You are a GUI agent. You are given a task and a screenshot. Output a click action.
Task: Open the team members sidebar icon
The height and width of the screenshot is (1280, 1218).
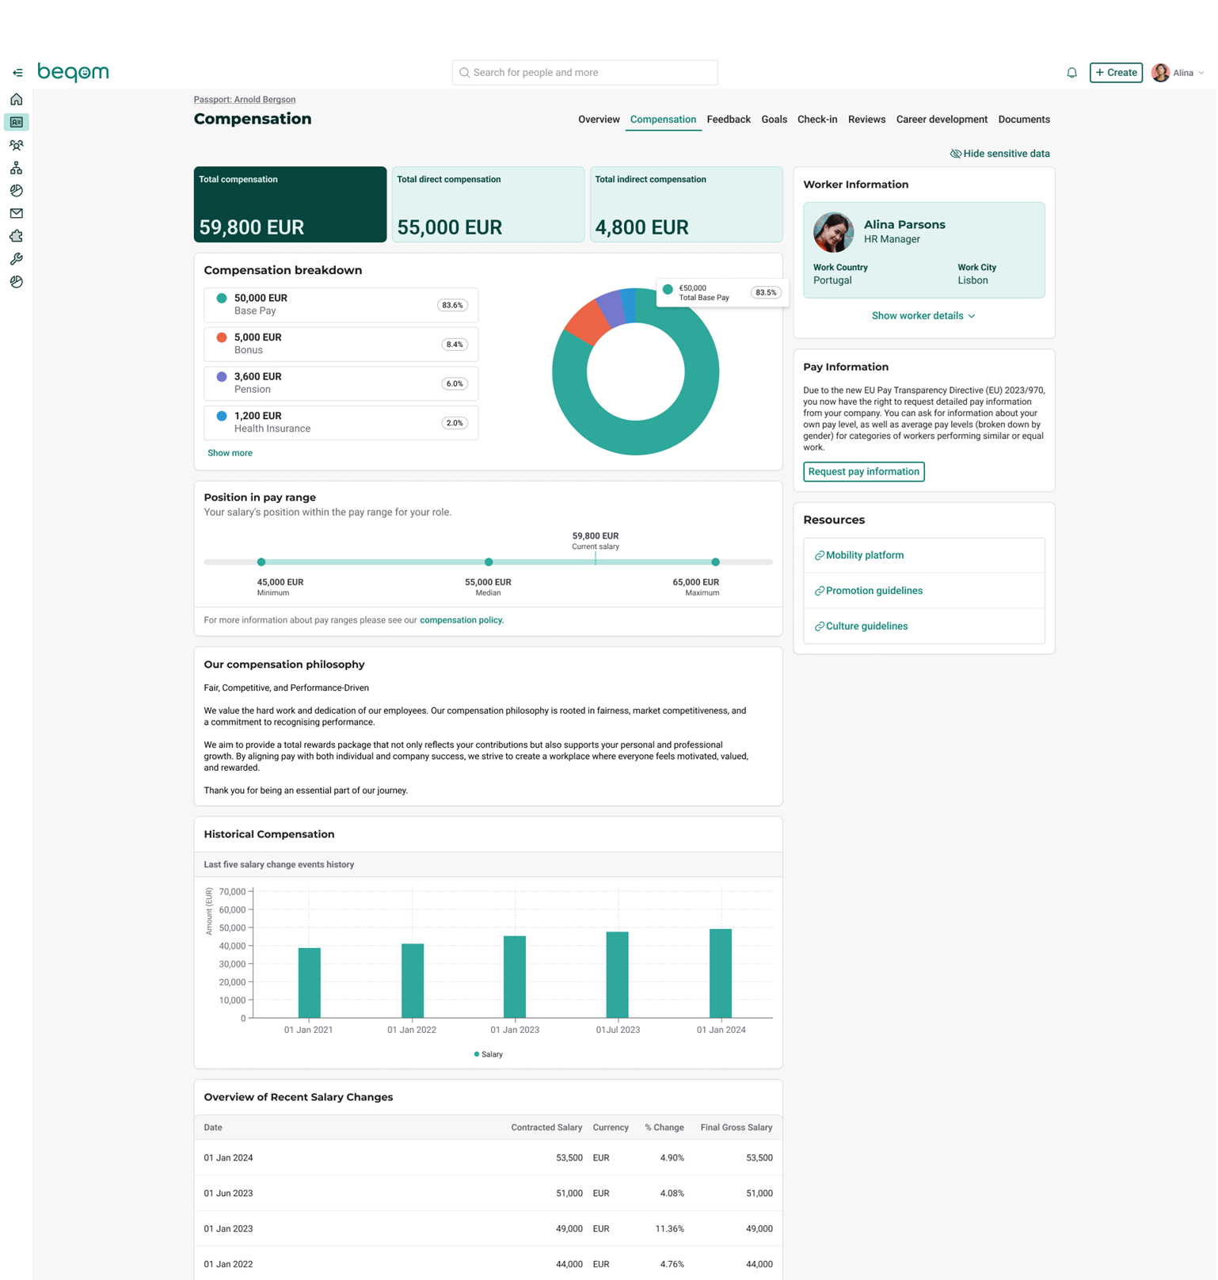(17, 145)
